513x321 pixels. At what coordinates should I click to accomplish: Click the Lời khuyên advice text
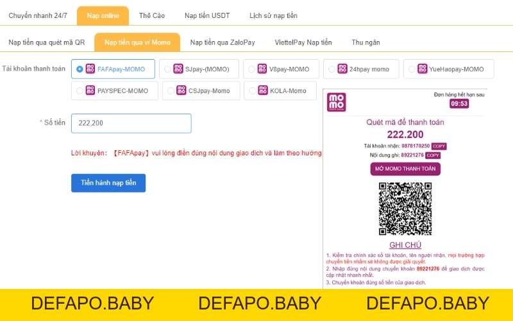[x=196, y=153]
